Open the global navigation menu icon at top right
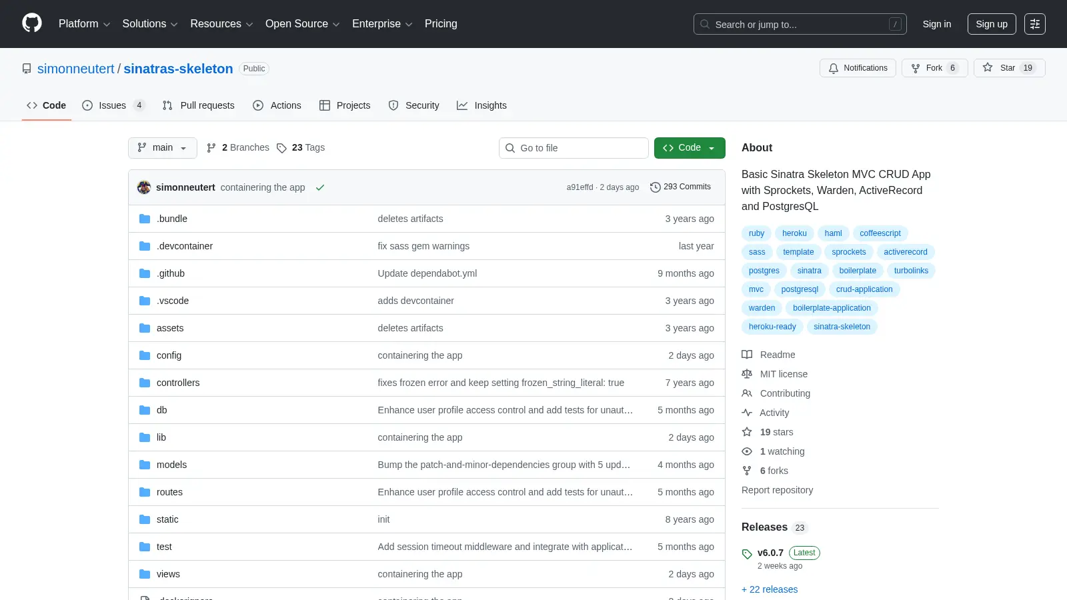1067x600 pixels. pyautogui.click(x=1035, y=24)
